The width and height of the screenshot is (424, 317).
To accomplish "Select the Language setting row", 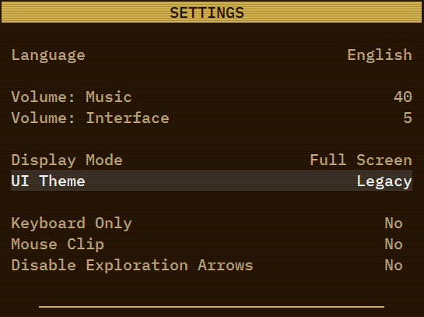I will coord(212,55).
